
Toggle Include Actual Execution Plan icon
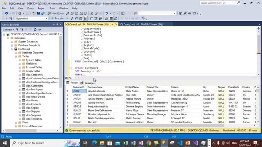pos(91,18)
